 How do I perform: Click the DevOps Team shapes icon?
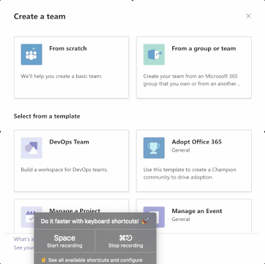coord(31,148)
